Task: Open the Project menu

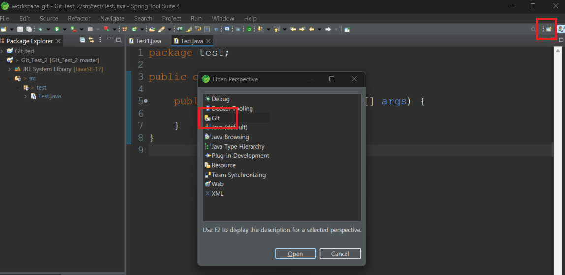Action: pos(171,18)
